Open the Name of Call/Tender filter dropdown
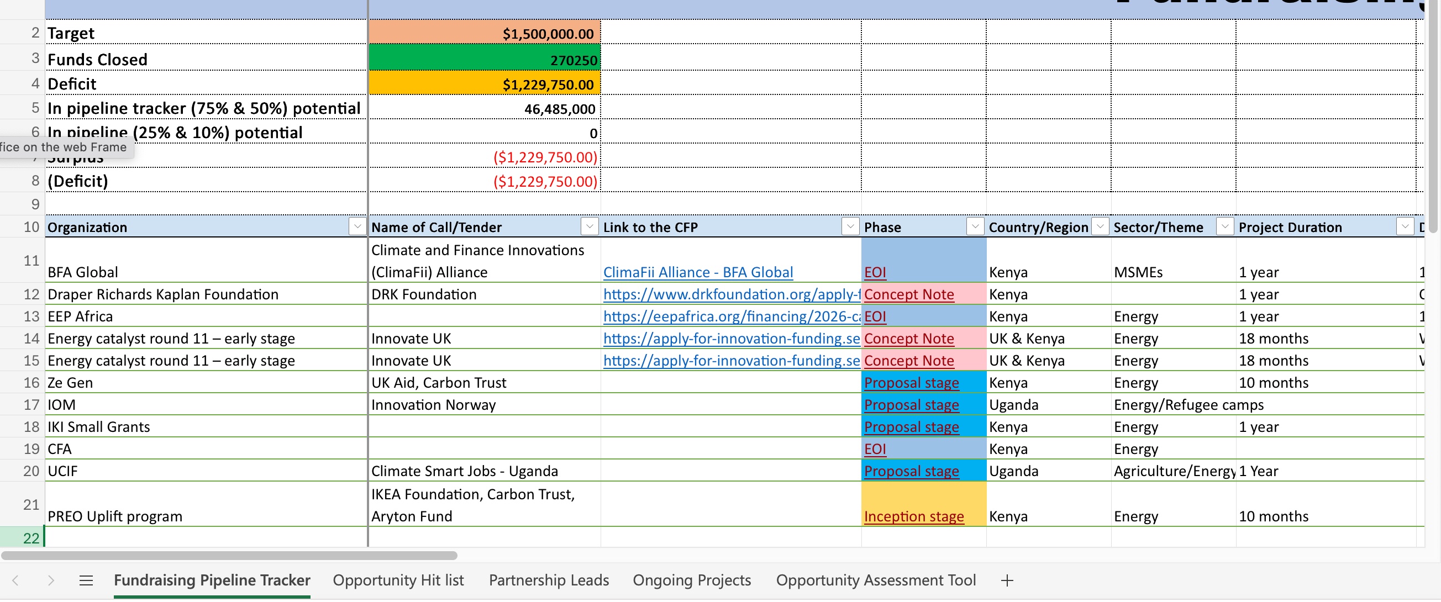 click(x=589, y=226)
